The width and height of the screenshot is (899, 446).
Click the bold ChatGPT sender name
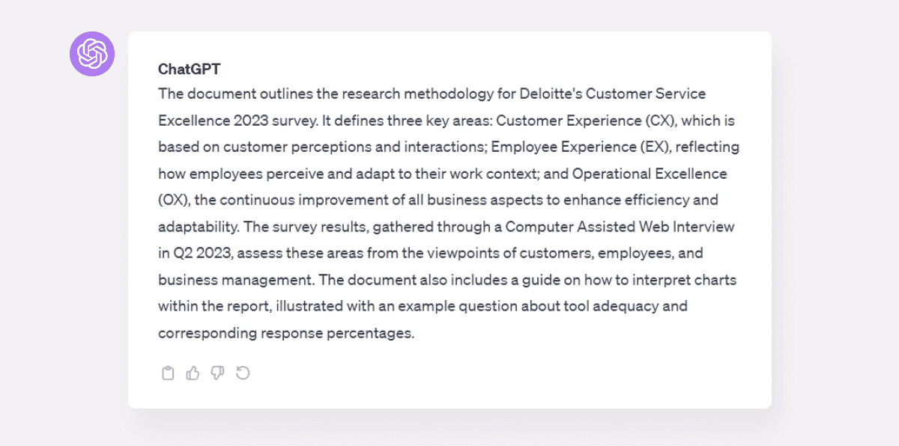pos(190,69)
